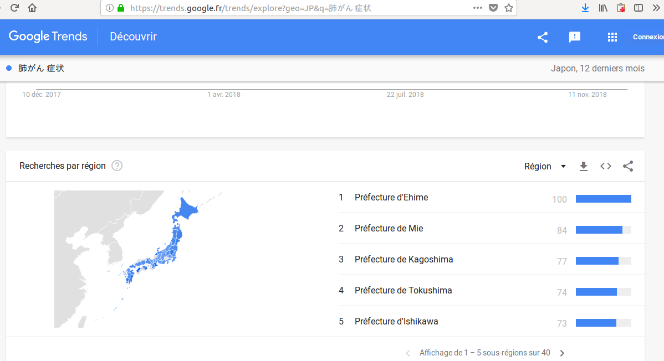Screen dimensions: 664x361
Task: Download the region data as CSV
Action: coord(583,166)
